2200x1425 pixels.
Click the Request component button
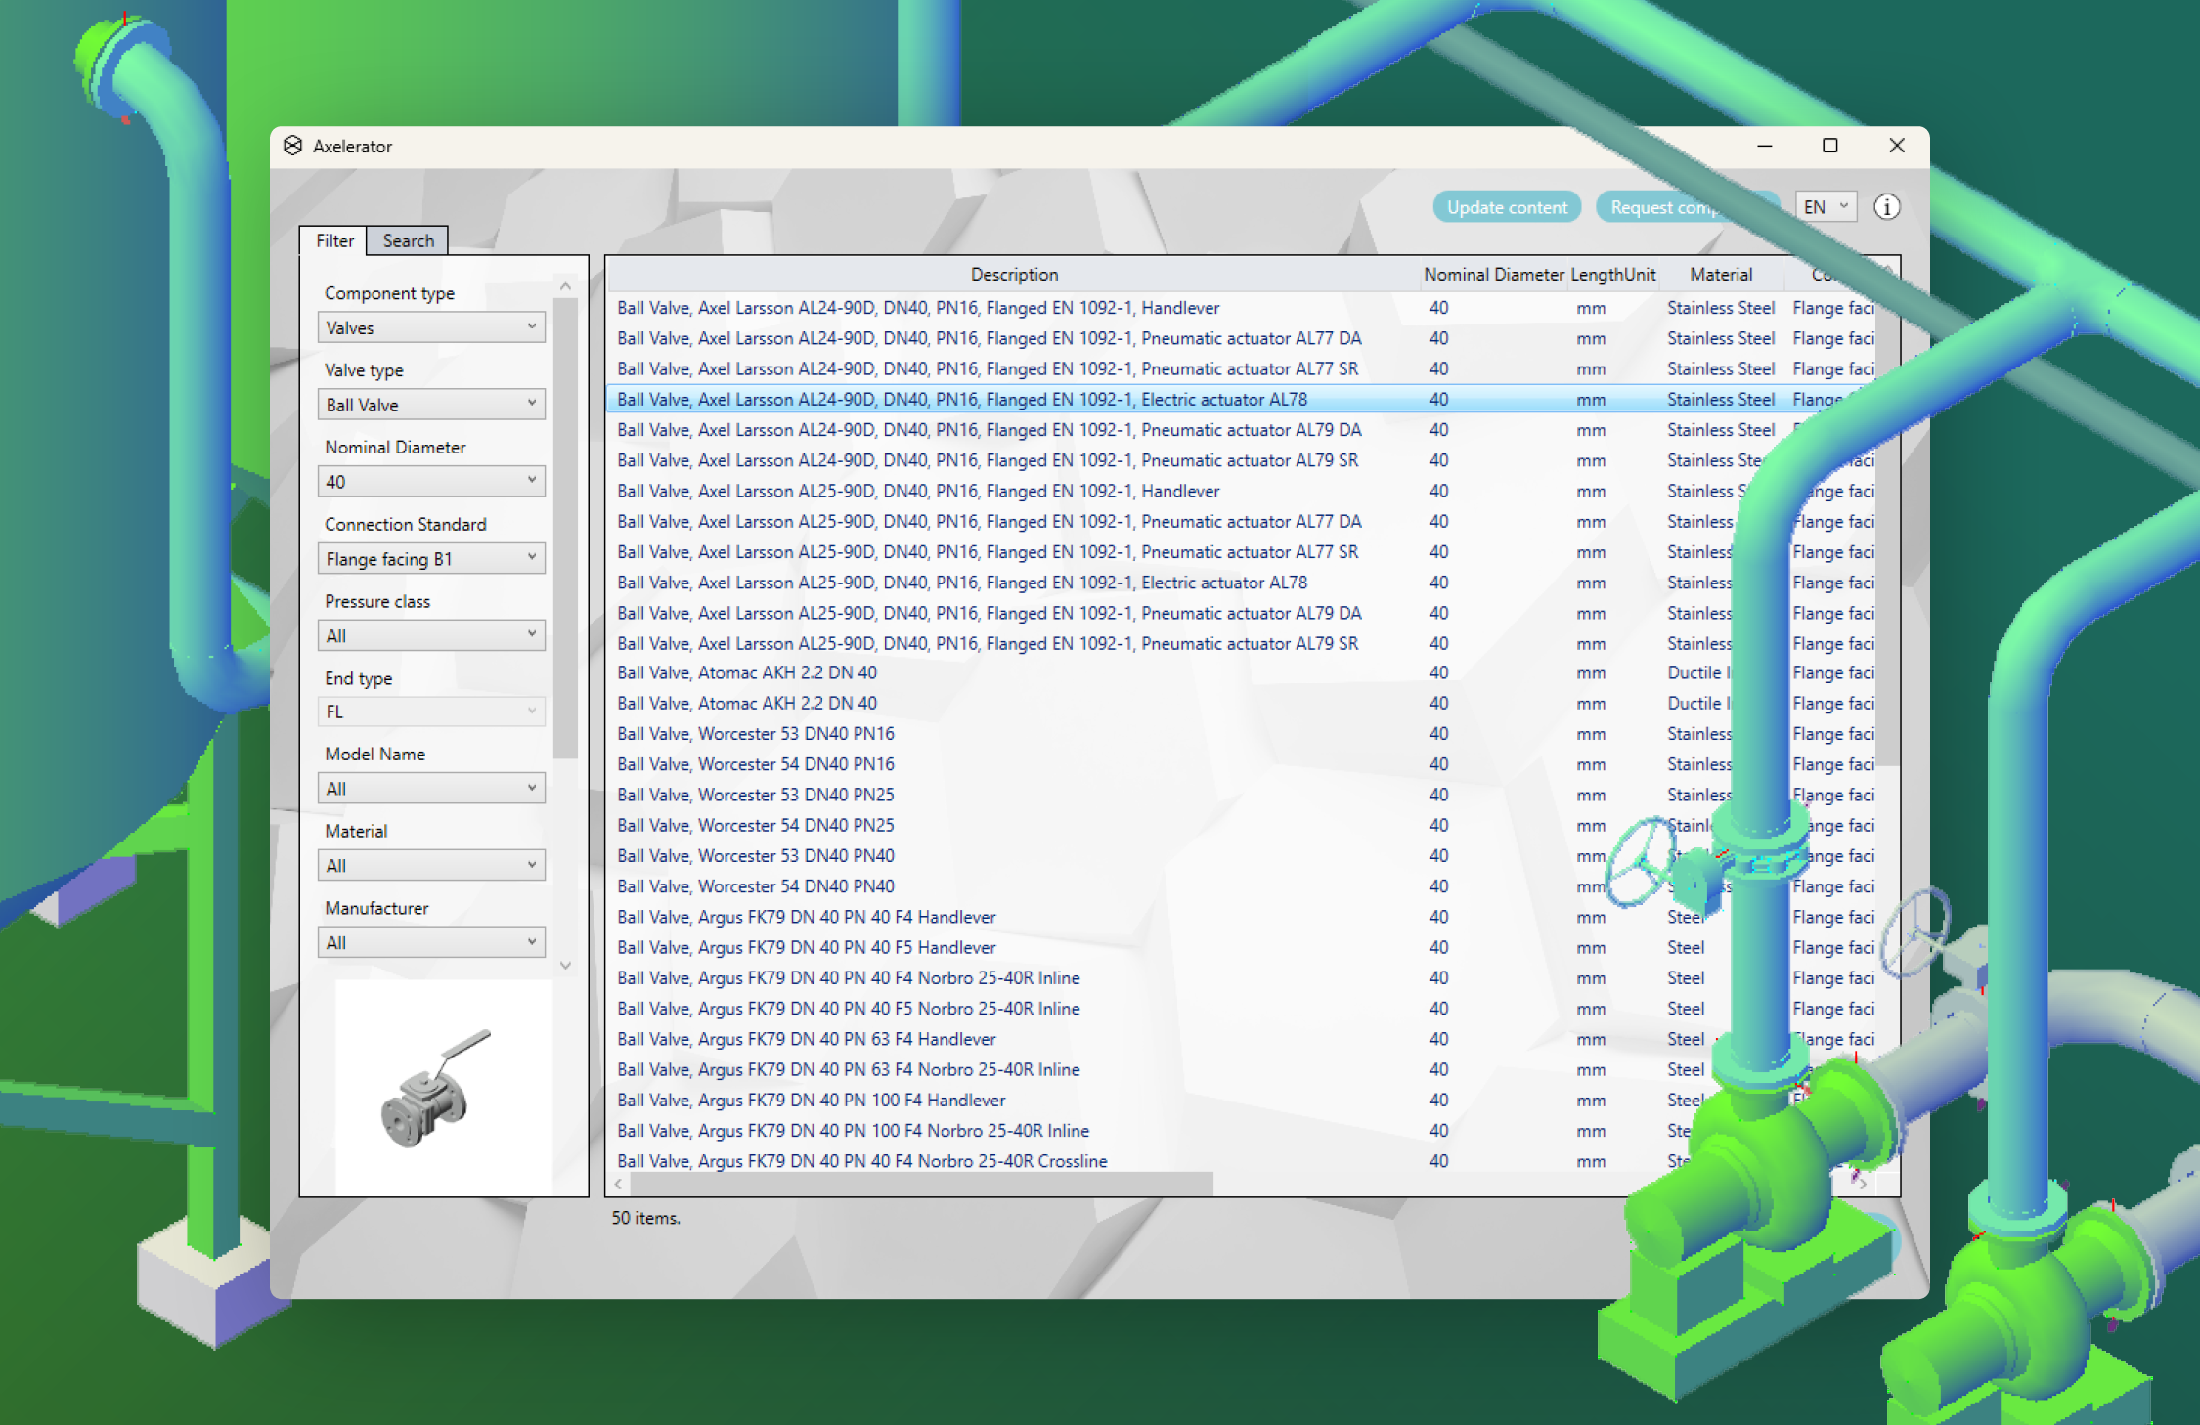pyautogui.click(x=1689, y=206)
